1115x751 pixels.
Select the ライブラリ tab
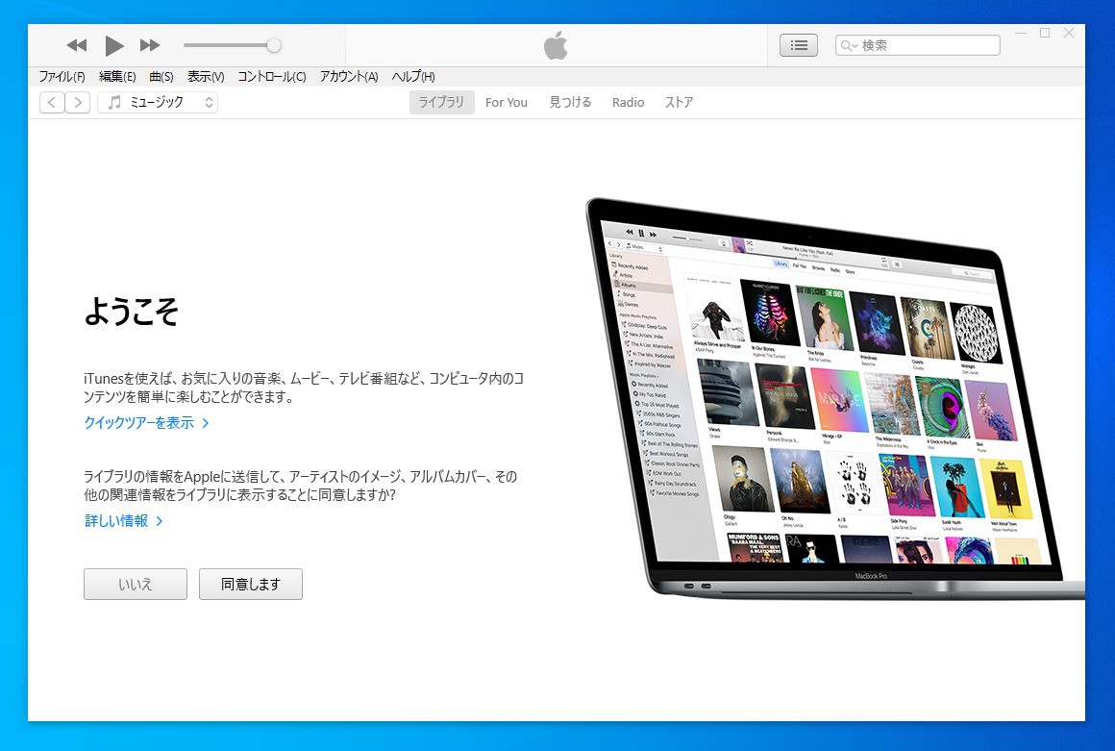point(441,102)
